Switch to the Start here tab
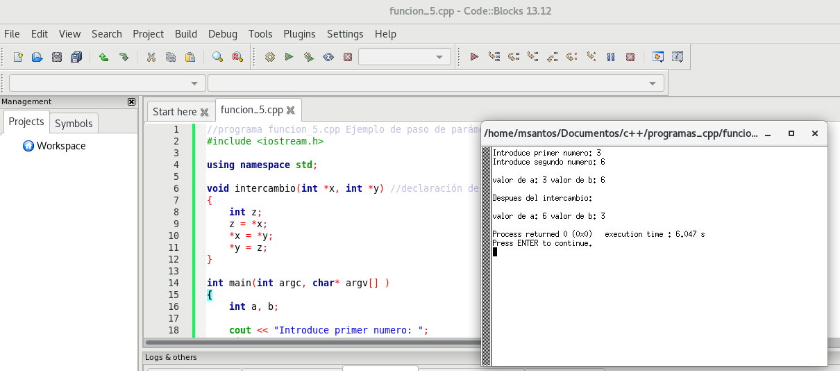The width and height of the screenshot is (840, 371). coord(174,112)
